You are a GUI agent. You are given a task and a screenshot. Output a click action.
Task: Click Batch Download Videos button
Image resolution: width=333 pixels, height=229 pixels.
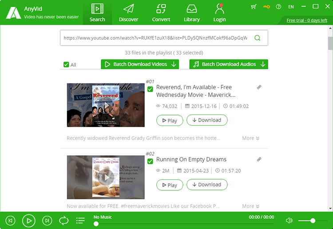(140, 64)
